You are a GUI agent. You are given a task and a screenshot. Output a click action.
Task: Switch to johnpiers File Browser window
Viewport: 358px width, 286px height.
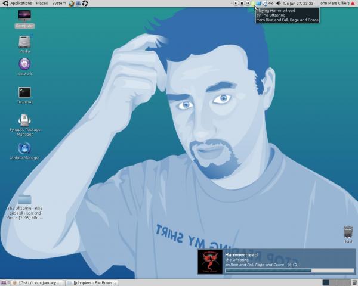(91, 282)
